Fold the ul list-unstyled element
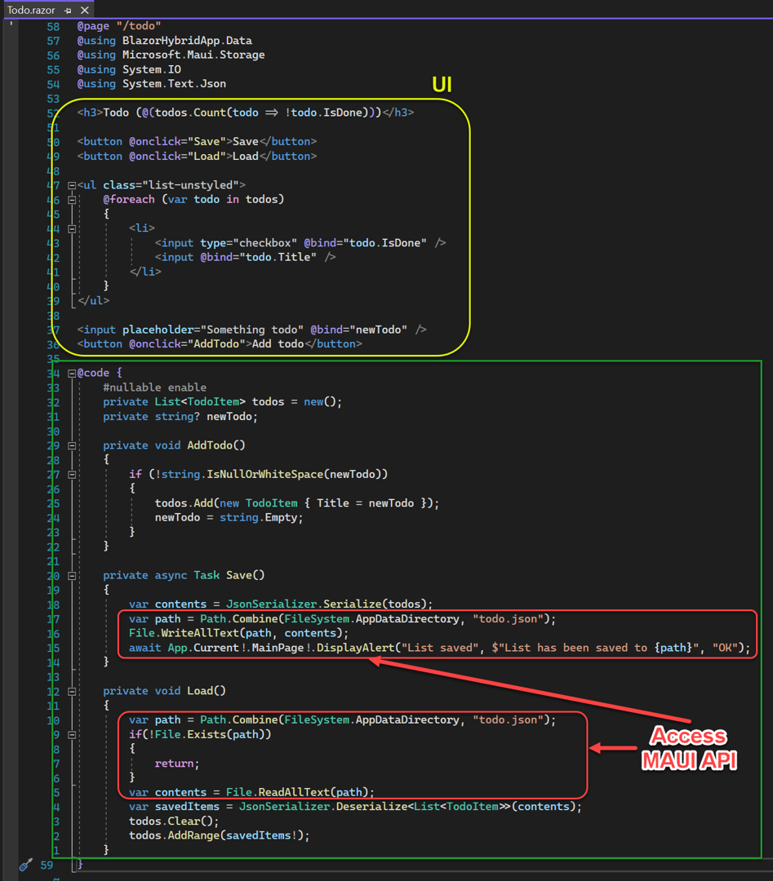Viewport: 773px width, 881px height. (72, 185)
